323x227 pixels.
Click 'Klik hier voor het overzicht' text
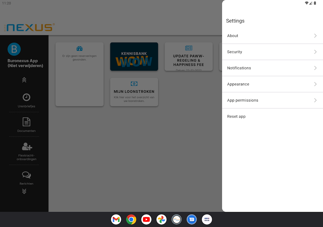[134, 99]
